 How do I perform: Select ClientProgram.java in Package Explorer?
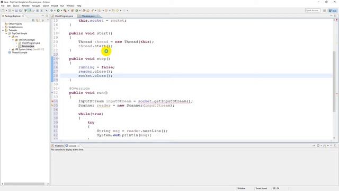click(31, 43)
